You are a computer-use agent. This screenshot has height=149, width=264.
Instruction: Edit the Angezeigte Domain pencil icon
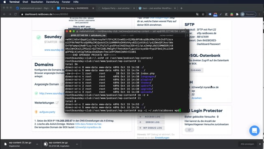pos(62,84)
